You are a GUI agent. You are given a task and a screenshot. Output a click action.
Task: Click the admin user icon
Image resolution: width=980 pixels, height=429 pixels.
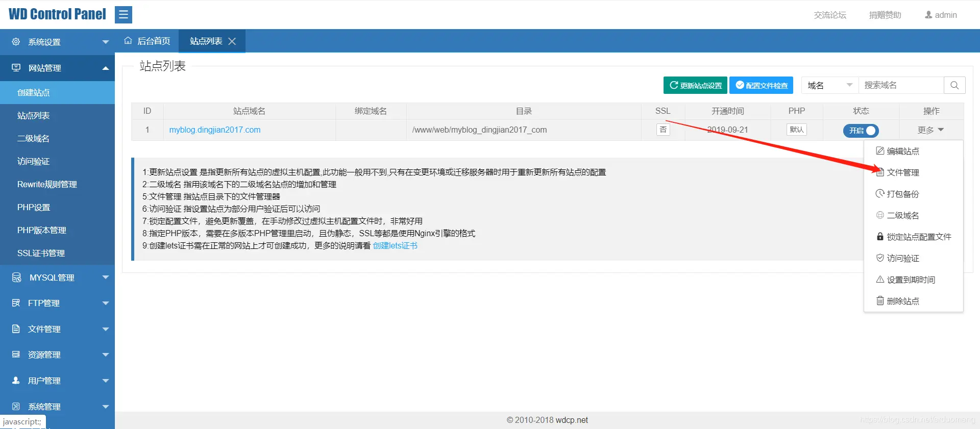(928, 15)
